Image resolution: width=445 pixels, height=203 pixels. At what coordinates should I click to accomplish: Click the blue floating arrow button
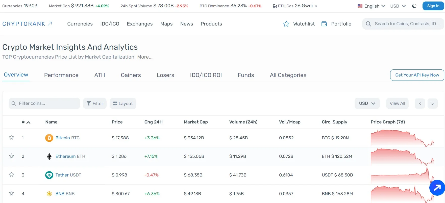coord(437,188)
